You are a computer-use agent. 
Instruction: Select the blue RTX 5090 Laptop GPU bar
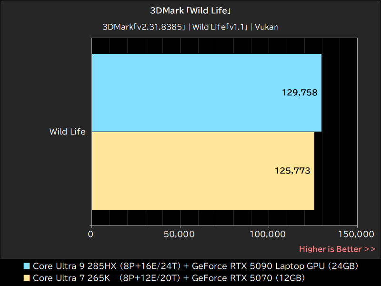[190, 93]
